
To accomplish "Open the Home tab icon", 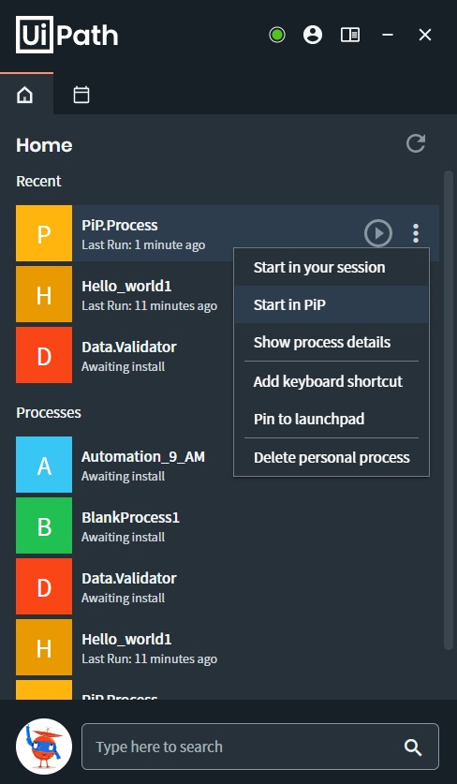I will point(25,95).
